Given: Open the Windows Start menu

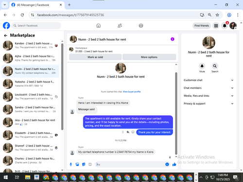Looking at the screenshot, I should (5, 177).
